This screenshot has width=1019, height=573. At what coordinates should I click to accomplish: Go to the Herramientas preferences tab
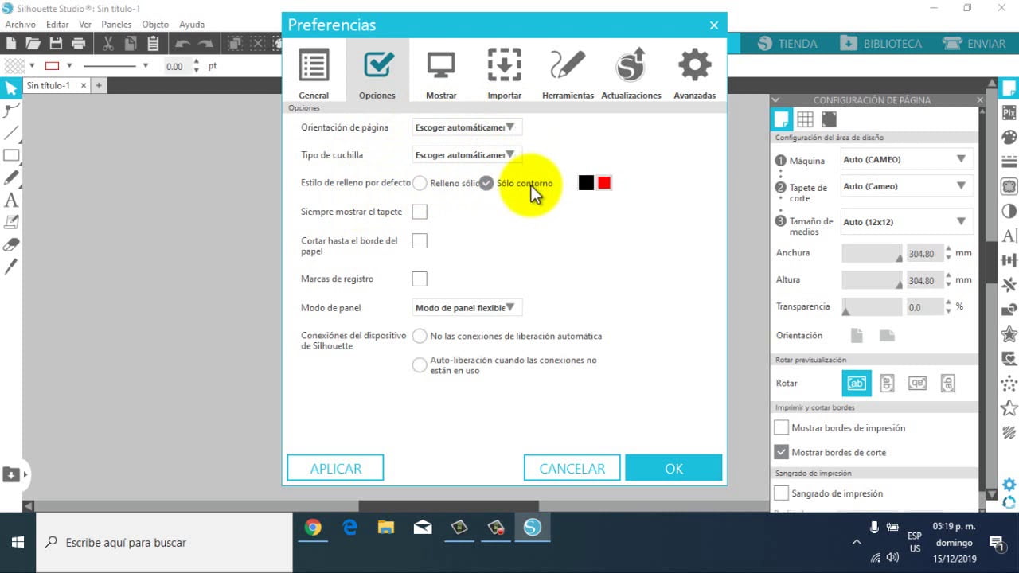click(568, 72)
